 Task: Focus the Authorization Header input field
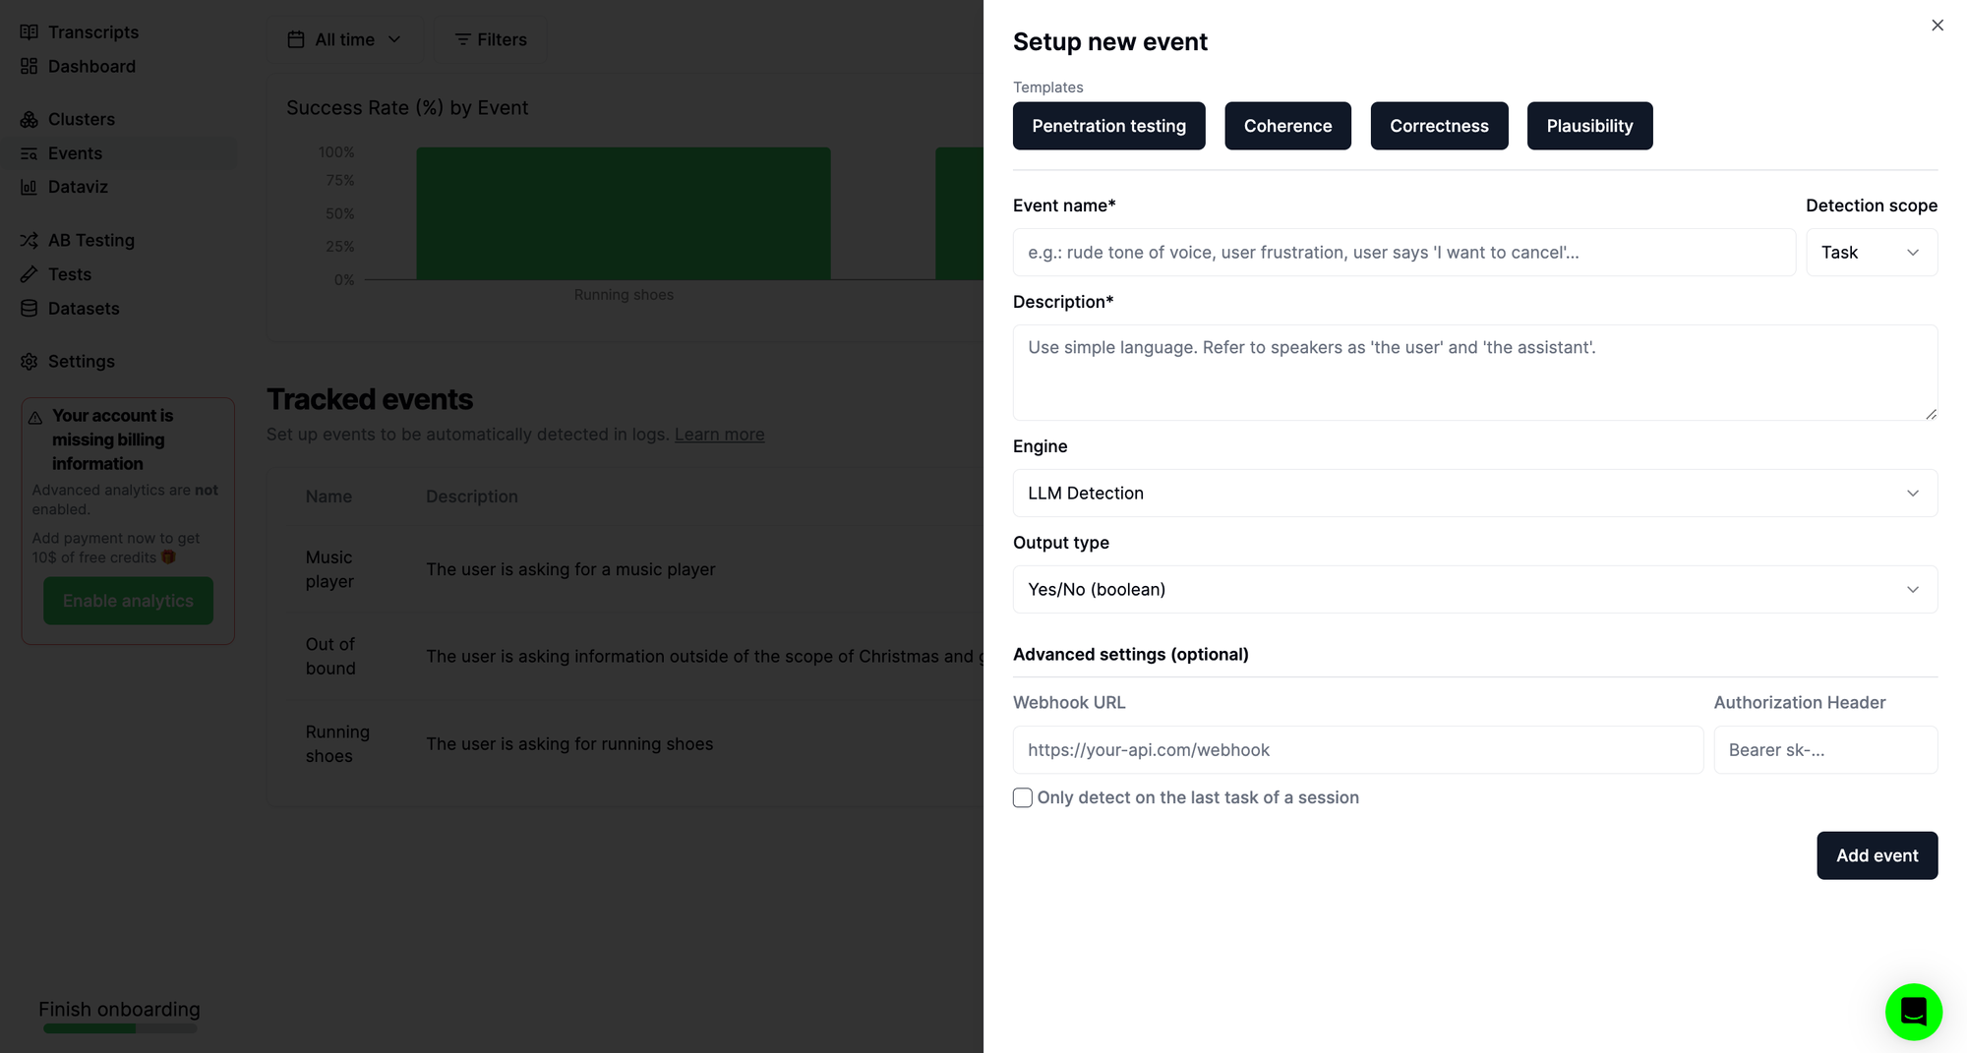point(1825,750)
